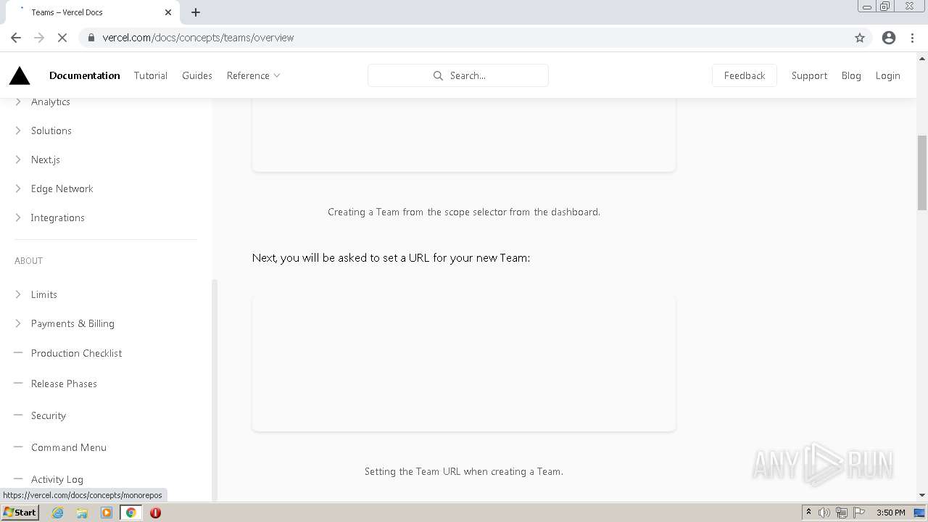This screenshot has height=522, width=928.
Task: Click the Action Center flag icon
Action: click(x=859, y=513)
